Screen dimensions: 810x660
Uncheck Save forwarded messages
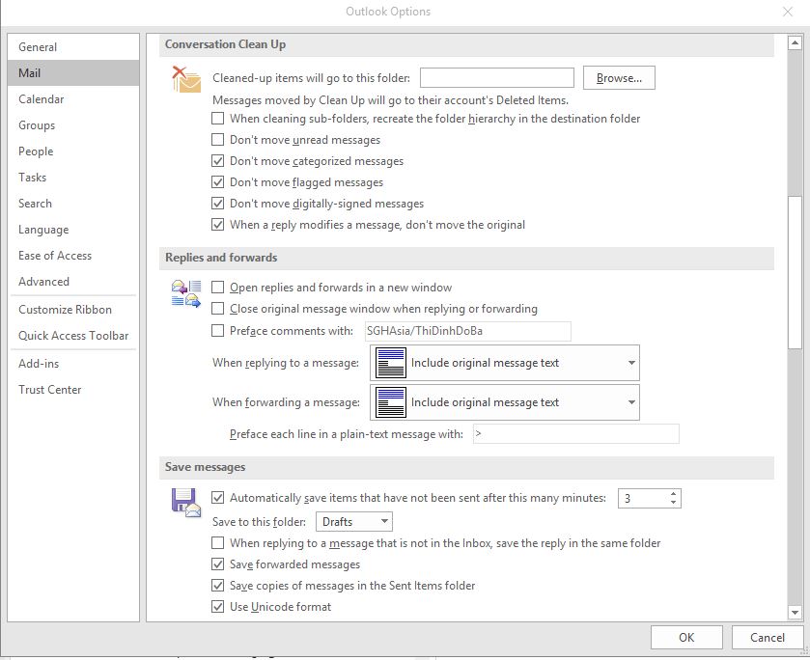218,564
